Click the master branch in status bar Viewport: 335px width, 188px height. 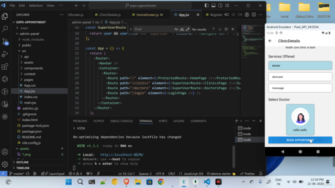(x=17, y=174)
